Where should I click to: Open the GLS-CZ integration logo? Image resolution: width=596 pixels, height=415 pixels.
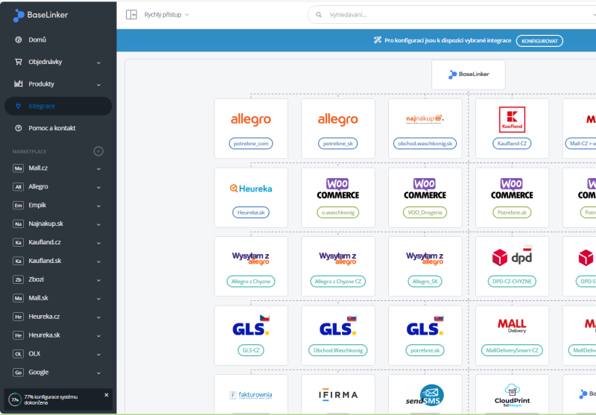pos(251,326)
